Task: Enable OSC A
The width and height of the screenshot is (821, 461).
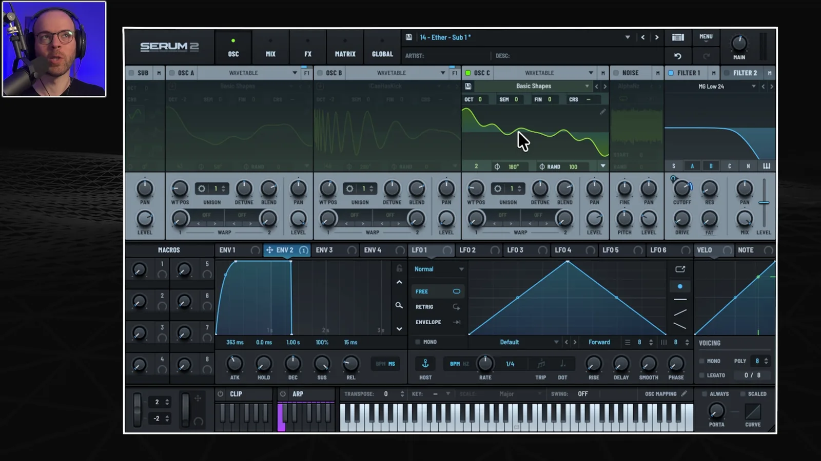Action: (172, 73)
